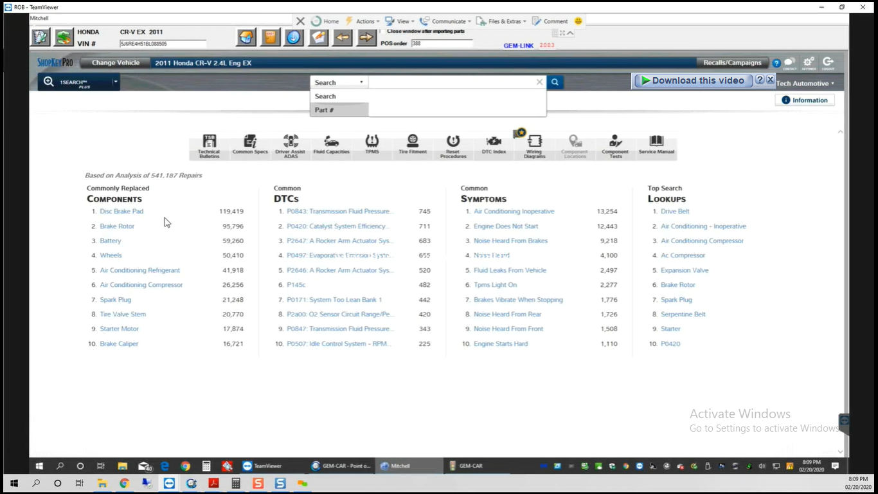Open TPMS quick link icon
This screenshot has height=494, width=878.
click(372, 145)
